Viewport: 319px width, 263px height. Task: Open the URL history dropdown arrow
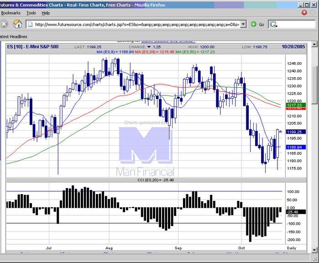(x=243, y=24)
